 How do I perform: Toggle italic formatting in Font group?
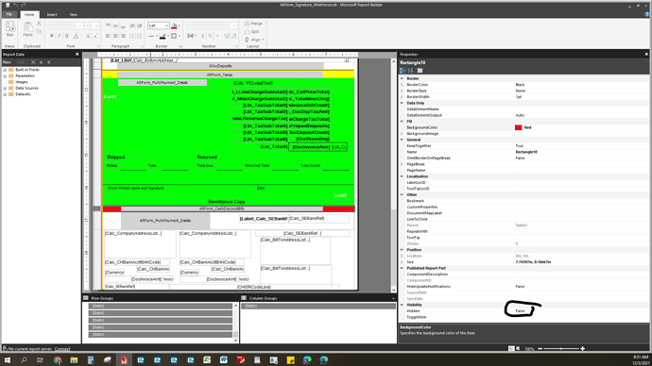[x=59, y=36]
